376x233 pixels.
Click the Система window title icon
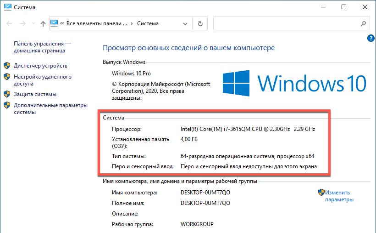(8, 7)
